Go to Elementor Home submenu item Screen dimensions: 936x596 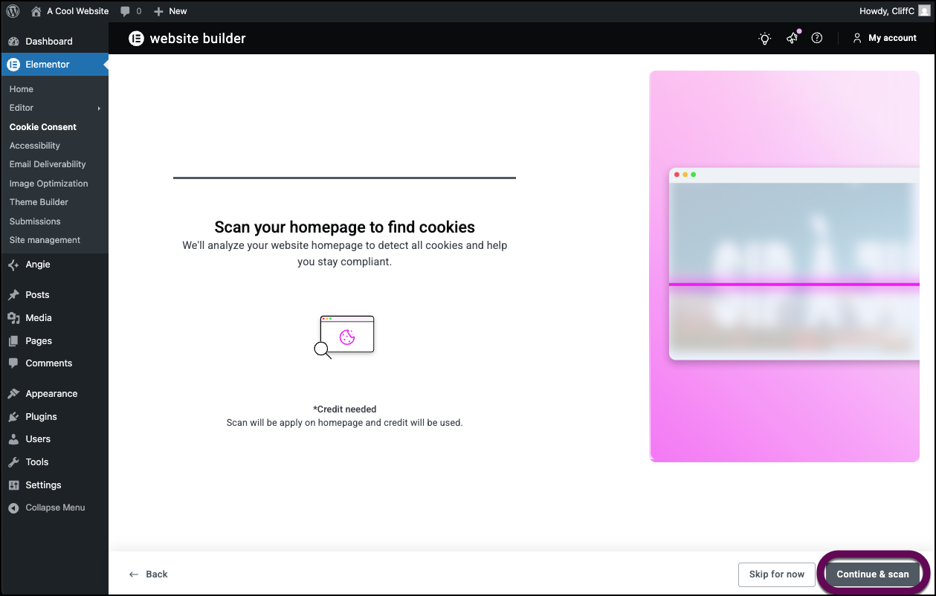pyautogui.click(x=22, y=89)
